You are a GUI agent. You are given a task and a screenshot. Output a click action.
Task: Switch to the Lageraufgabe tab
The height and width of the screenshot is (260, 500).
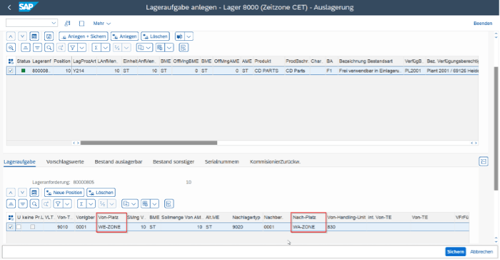click(x=19, y=162)
